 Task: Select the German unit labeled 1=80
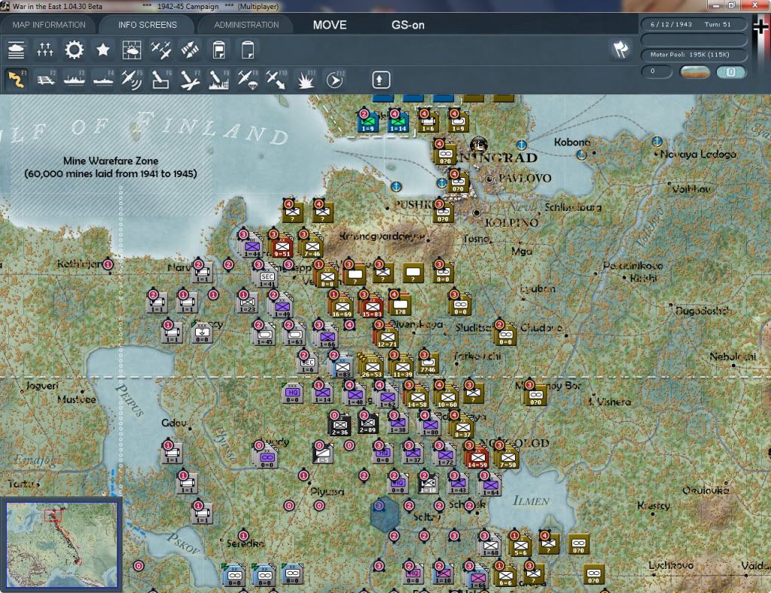pos(430,425)
